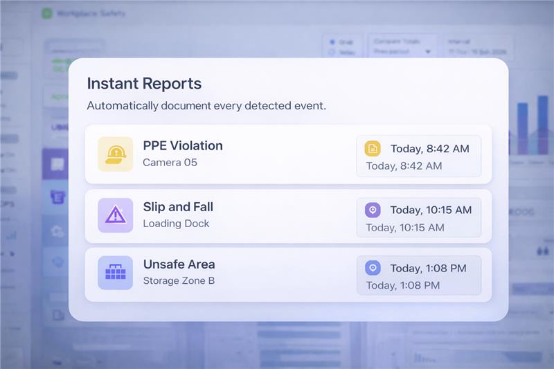Open the Interval date range selector
This screenshot has height=369, width=554.
tap(476, 46)
